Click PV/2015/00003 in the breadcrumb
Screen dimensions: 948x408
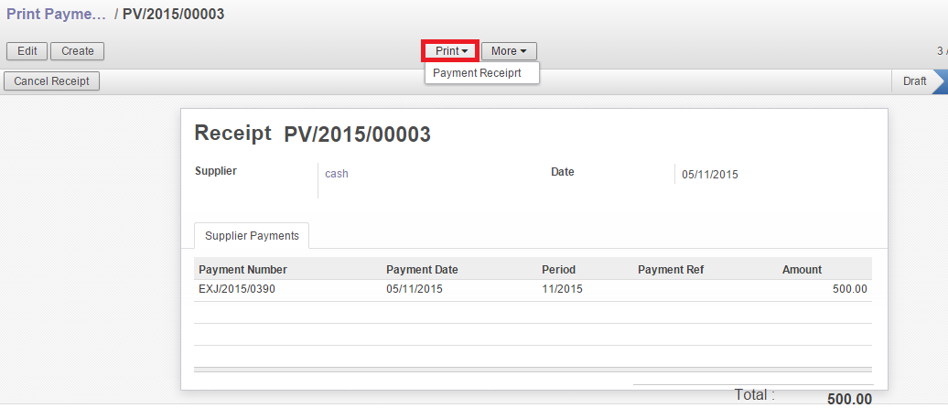174,15
